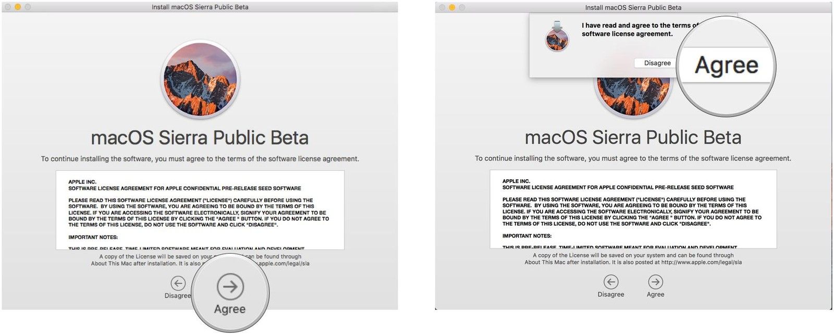Viewport: 834px width, 336px height.
Task: Click 'IMPORTANT NOTES:' in the license of the window with the sheet
Action: (x=527, y=236)
